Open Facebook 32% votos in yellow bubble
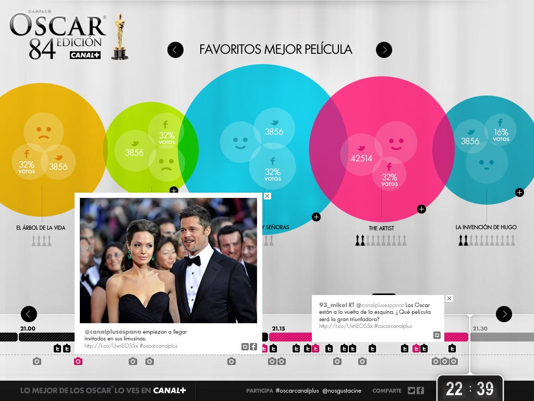 (27, 162)
